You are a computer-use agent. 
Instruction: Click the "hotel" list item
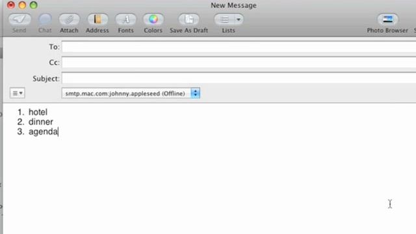tap(38, 112)
